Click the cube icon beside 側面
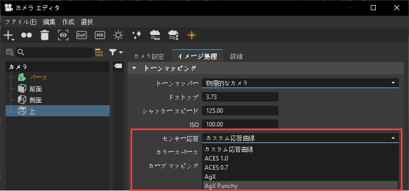 click(x=21, y=100)
